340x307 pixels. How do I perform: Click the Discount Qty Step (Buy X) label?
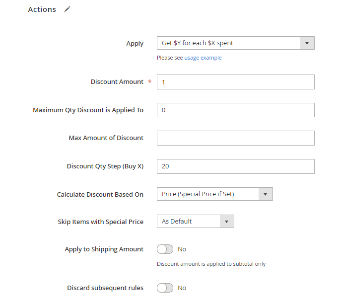105,166
